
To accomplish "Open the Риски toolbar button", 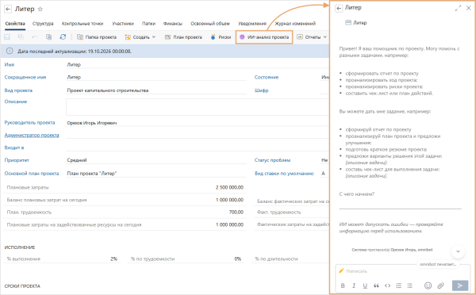I will pyautogui.click(x=221, y=37).
